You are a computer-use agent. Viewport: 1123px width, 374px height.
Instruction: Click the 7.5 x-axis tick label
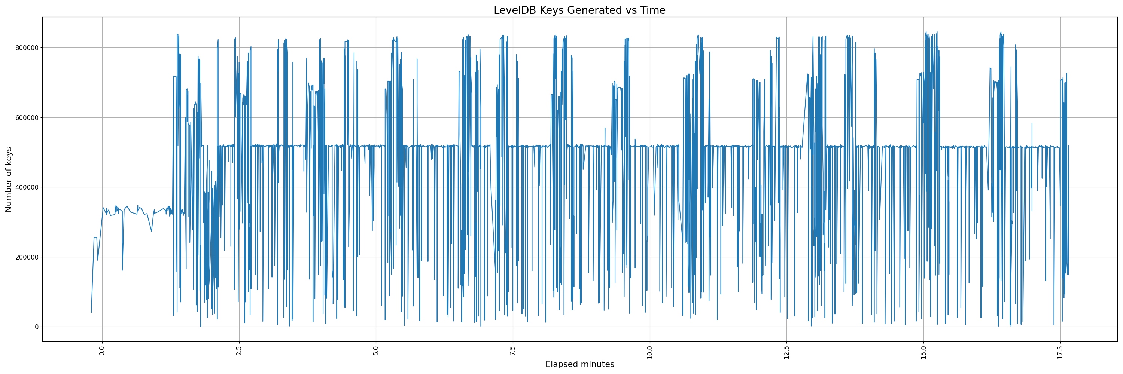513,351
